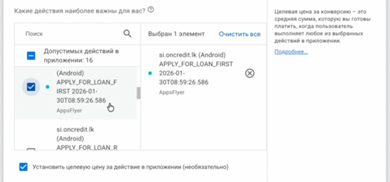390x182 pixels.
Task: Focus the Поиск search field
Action: tap(71, 34)
